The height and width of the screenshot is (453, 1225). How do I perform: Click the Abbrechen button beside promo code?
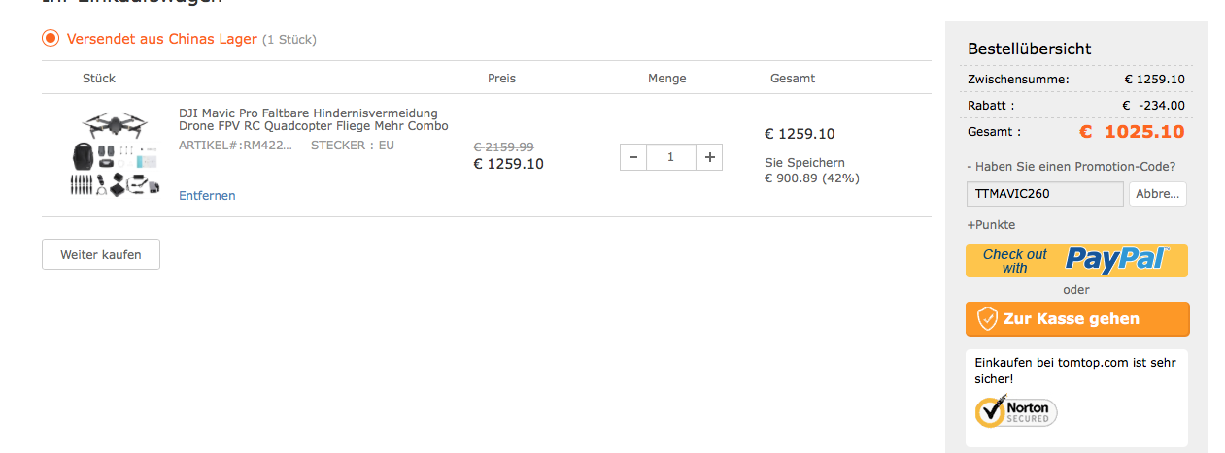[1157, 194]
